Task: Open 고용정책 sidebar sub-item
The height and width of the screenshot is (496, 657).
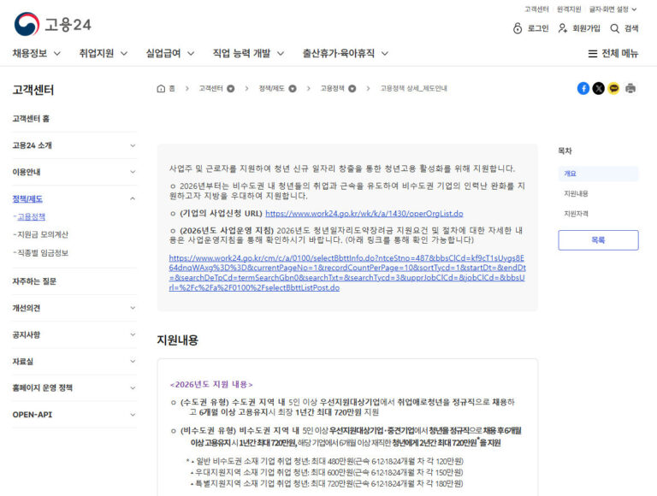Action: (x=31, y=216)
